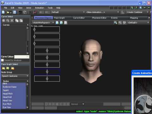Click the blue window icon in top-right toolbar

141,8
